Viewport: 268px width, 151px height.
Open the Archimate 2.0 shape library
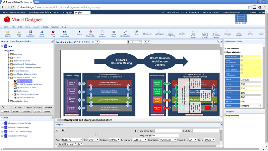click(x=227, y=34)
